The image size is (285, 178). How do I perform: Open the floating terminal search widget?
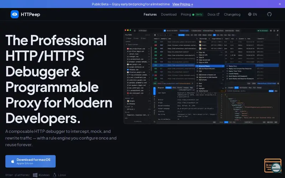(x=273, y=166)
